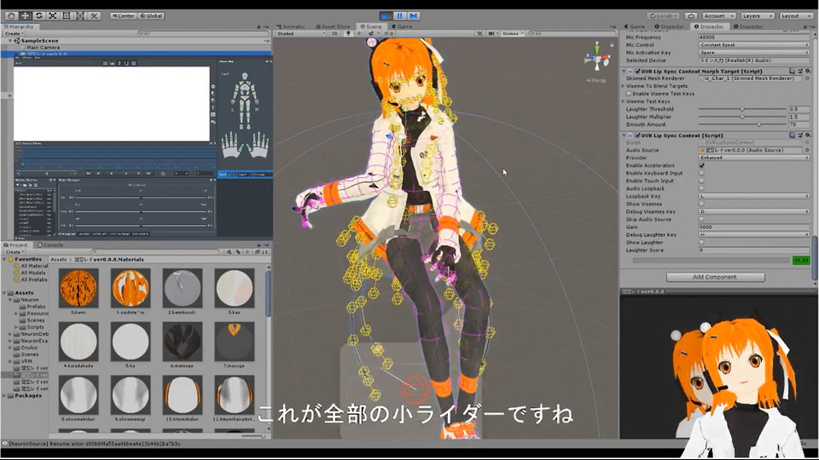
Task: Open help icon for OVR Lip Sync Context Morph Target
Action: click(x=792, y=71)
